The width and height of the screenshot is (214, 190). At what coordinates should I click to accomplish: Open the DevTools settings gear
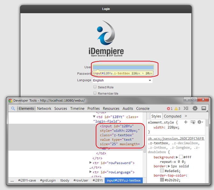point(195,108)
